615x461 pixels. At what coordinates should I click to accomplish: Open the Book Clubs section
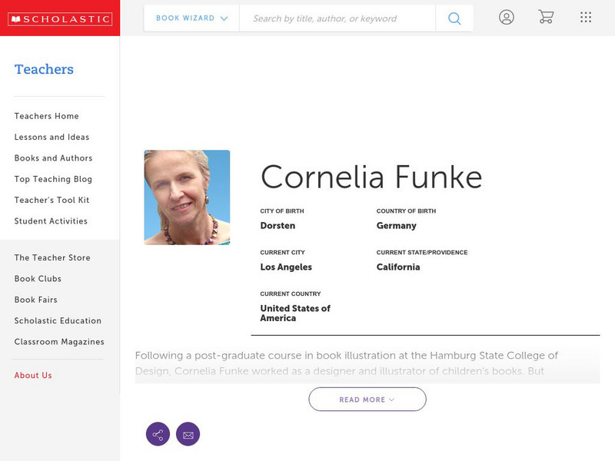[x=39, y=279]
